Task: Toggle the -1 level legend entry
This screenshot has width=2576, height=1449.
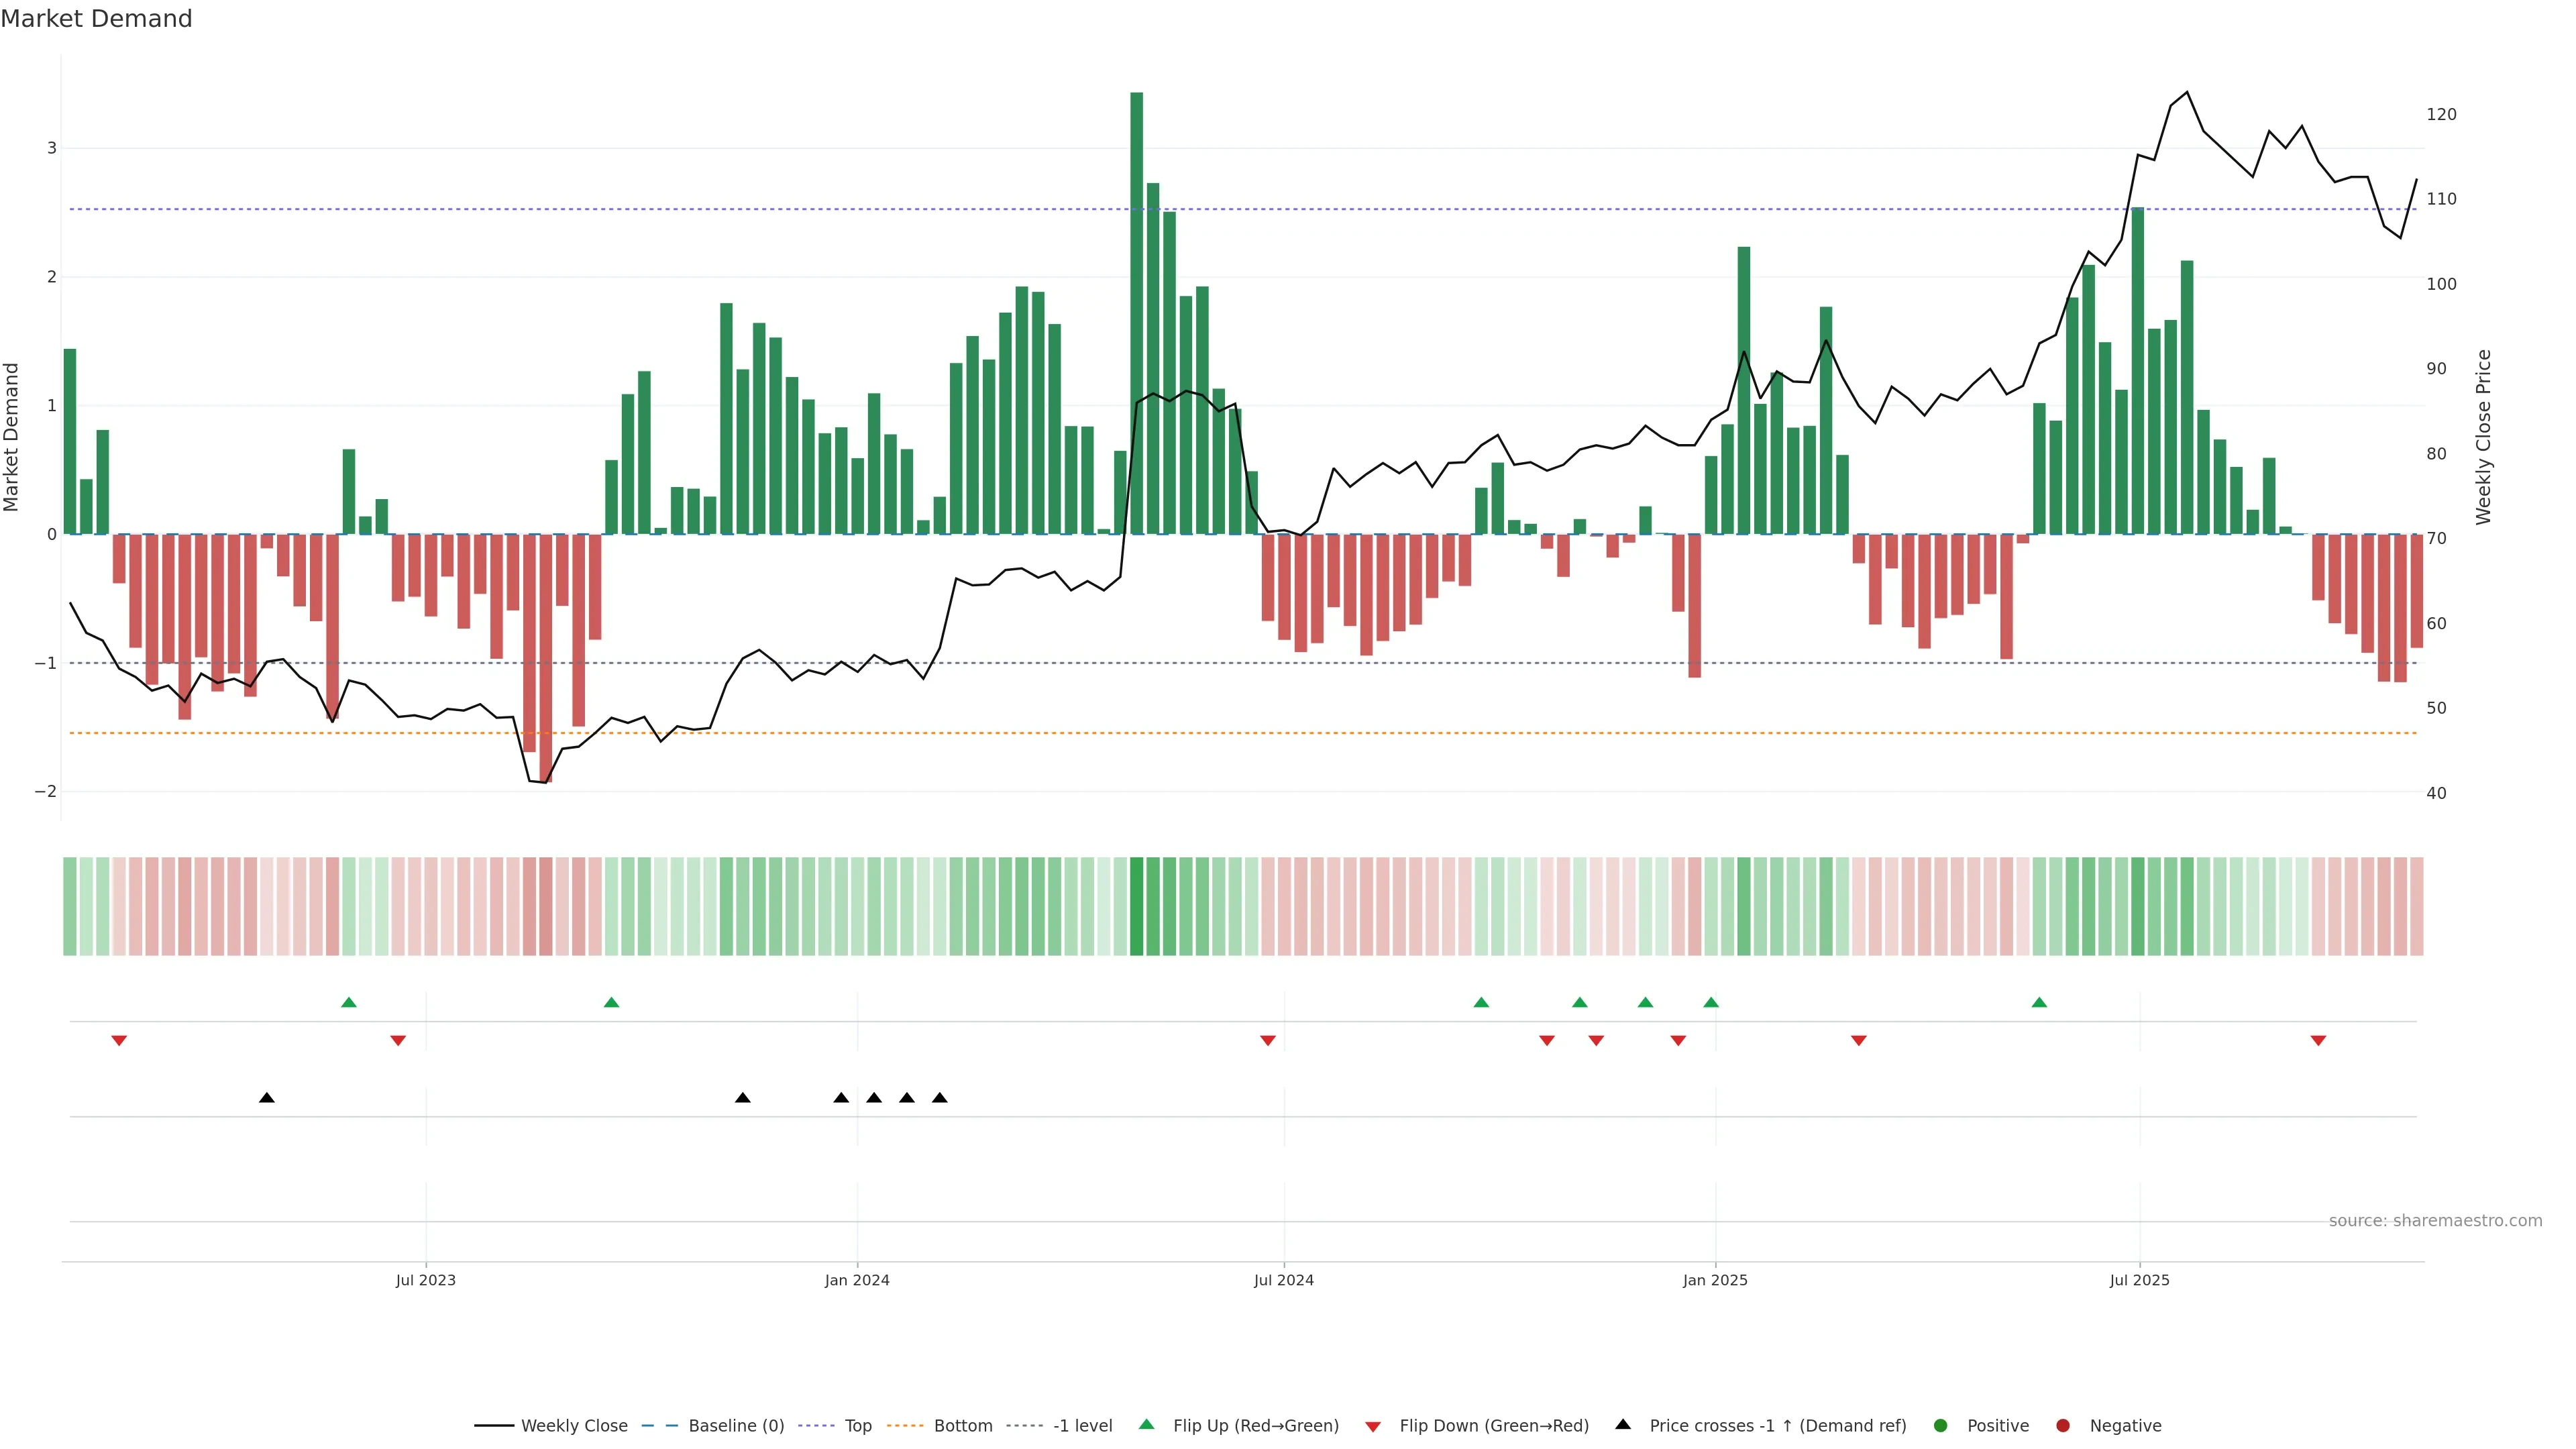Action: 1082,1425
